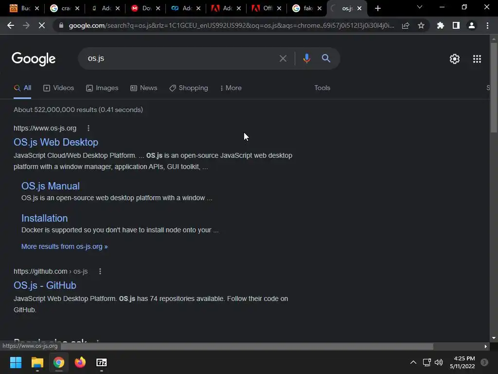Open 7-Zip from the taskbar
498x374 pixels.
point(101,362)
